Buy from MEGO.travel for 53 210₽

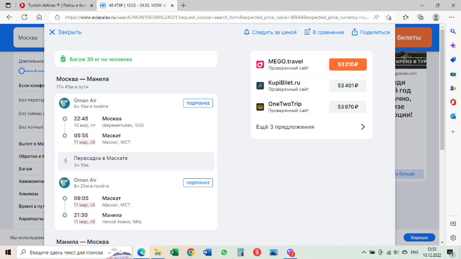tap(348, 65)
